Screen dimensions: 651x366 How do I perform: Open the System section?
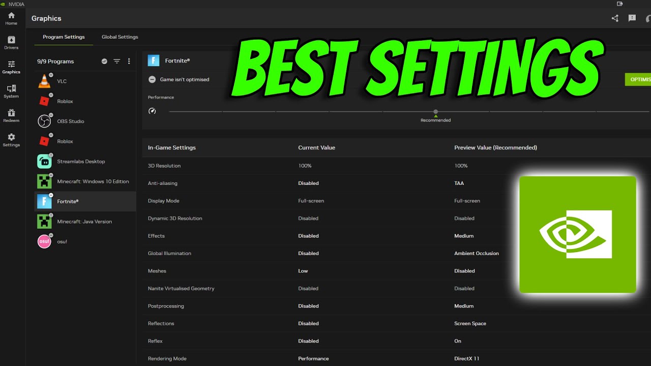(11, 91)
